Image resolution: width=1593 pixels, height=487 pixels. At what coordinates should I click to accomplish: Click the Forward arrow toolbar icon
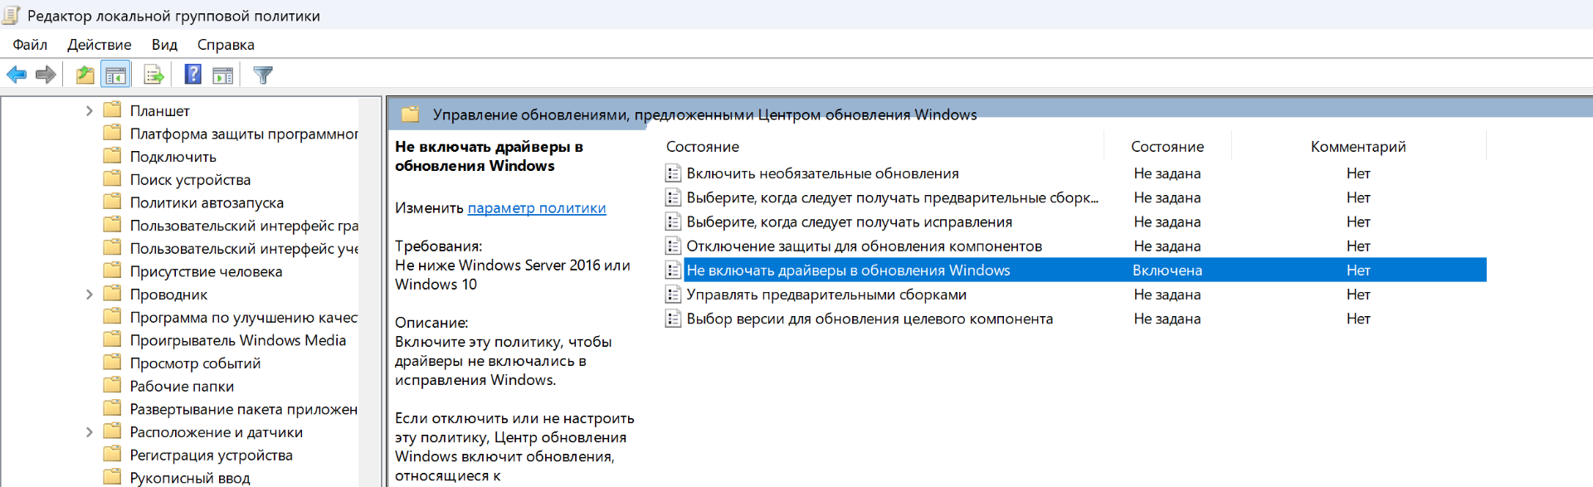pos(46,75)
